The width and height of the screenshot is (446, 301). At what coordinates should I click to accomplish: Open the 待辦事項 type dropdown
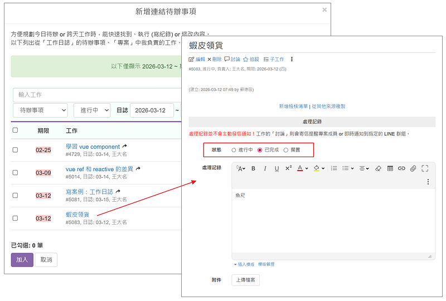[x=40, y=110]
